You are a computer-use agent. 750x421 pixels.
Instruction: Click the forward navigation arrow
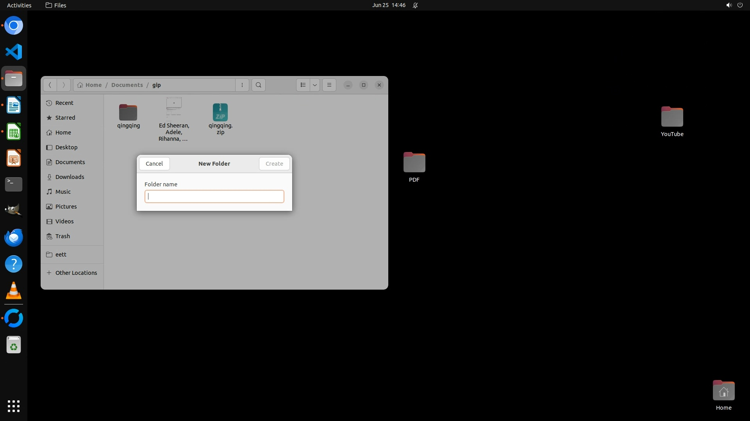[x=64, y=85]
